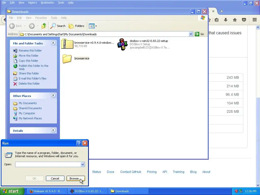Expand the Run dialog Open dropdown arrow
The image size is (260, 195).
pyautogui.click(x=83, y=164)
